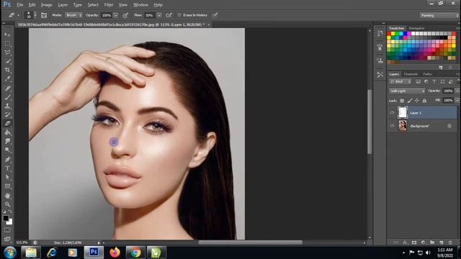
Task: Click the Background layer thumbnail
Action: (x=403, y=126)
